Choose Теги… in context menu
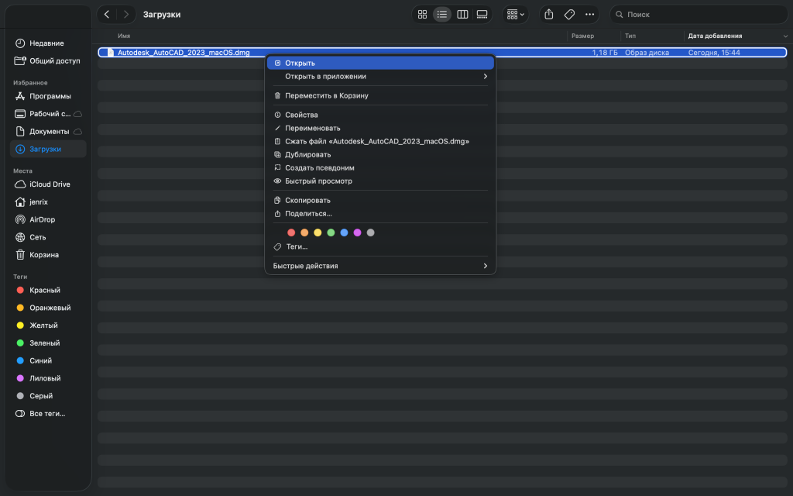Viewport: 793px width, 496px height. click(380, 246)
